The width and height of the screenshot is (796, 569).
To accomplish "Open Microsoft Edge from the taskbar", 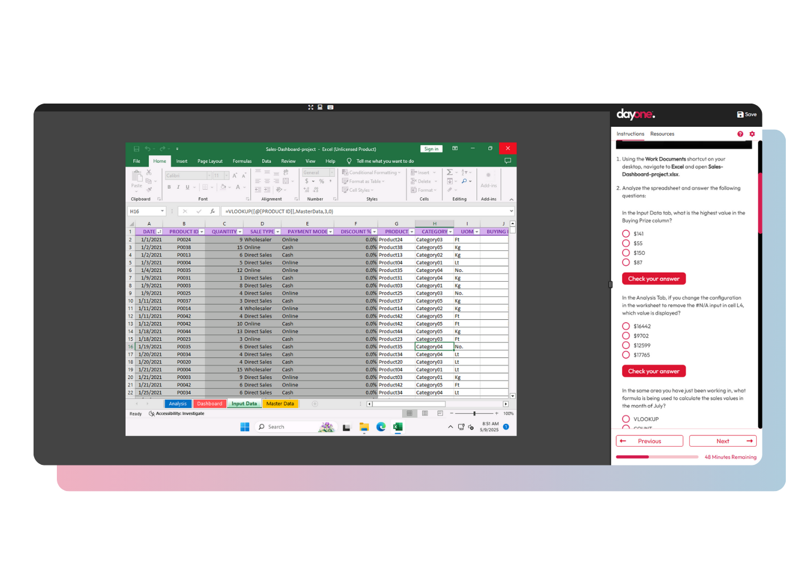I will click(x=381, y=427).
